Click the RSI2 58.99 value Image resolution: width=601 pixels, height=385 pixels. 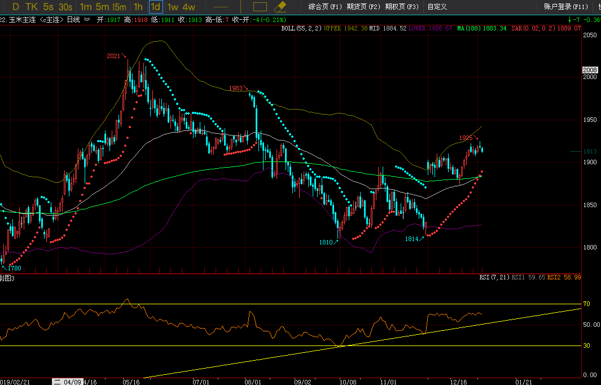coord(564,277)
